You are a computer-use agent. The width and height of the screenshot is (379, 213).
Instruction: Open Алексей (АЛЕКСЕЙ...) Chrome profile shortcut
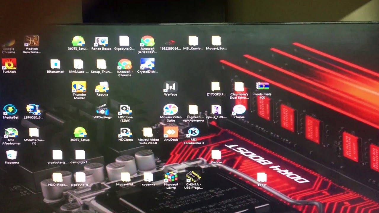147,44
